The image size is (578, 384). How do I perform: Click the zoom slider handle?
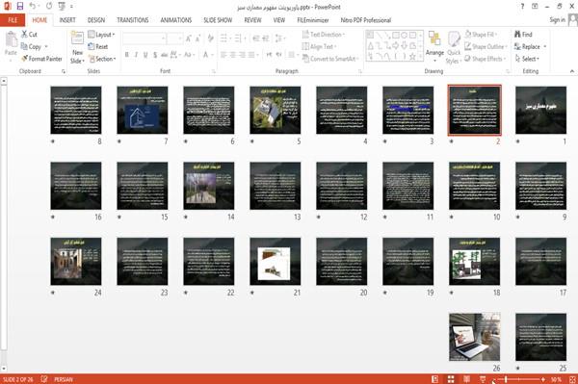click(x=506, y=379)
